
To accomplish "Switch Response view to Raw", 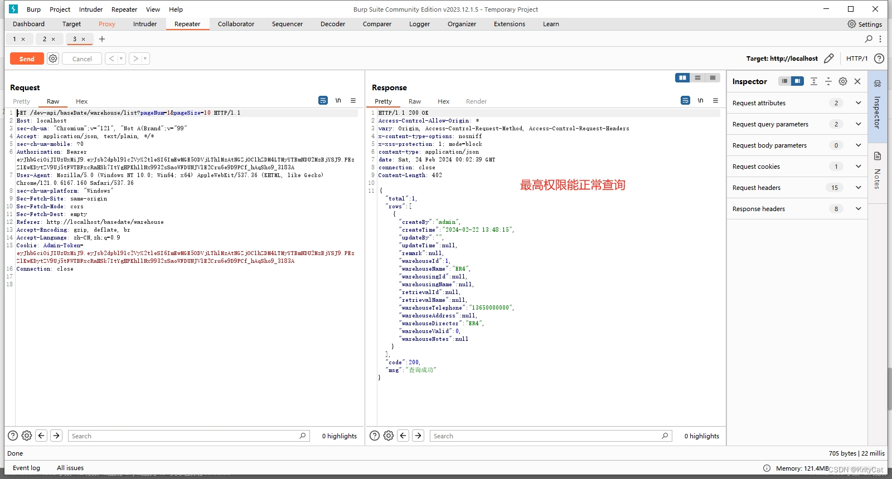I will (x=414, y=101).
